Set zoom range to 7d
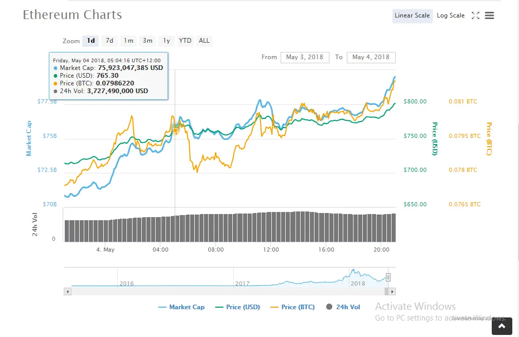519x337 pixels. coord(109,41)
